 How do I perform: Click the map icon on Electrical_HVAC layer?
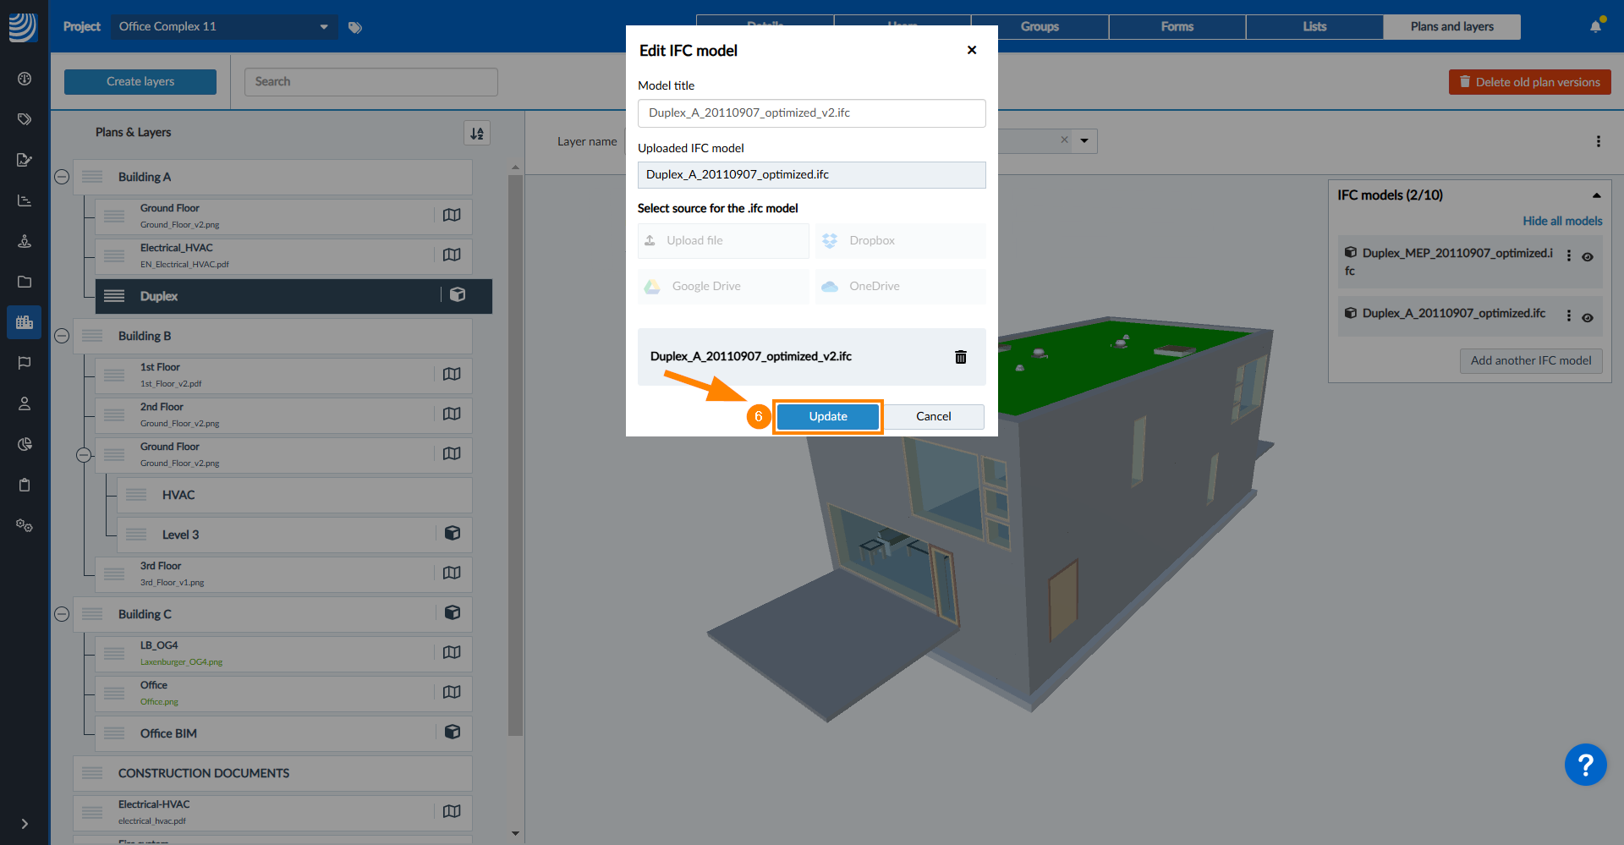coord(452,255)
